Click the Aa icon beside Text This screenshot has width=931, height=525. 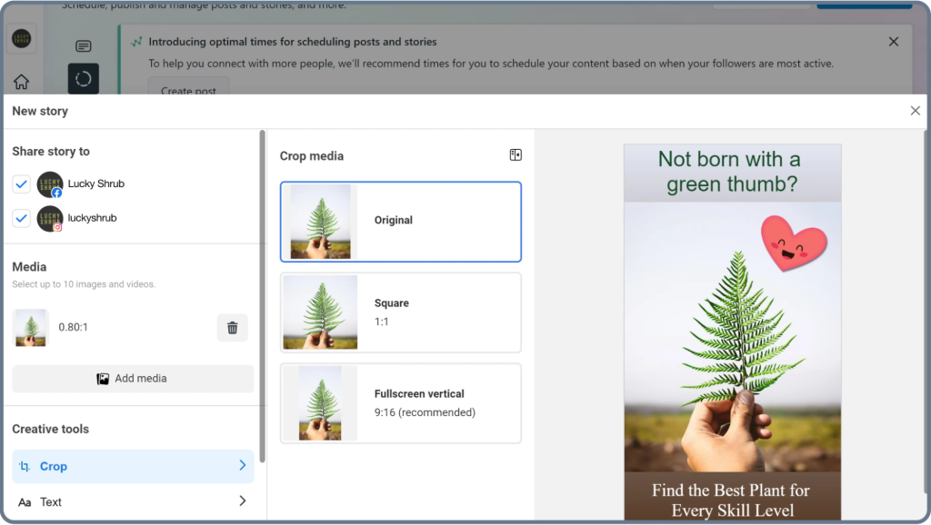tap(25, 502)
